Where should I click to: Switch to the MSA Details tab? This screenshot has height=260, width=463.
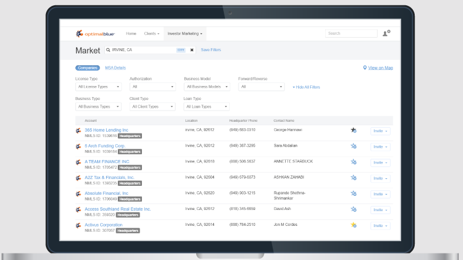(x=115, y=68)
